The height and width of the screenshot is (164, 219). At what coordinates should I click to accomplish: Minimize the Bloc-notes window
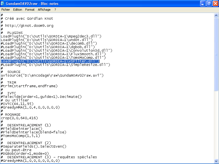pos(203,4)
